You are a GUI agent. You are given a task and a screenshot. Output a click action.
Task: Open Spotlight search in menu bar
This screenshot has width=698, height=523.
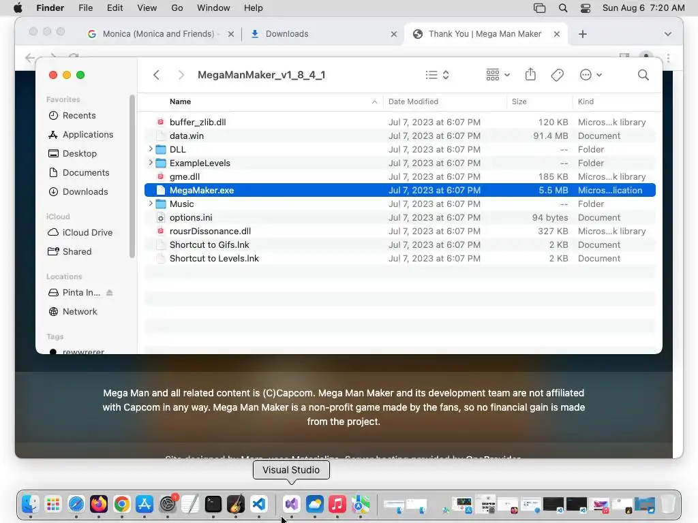(562, 8)
